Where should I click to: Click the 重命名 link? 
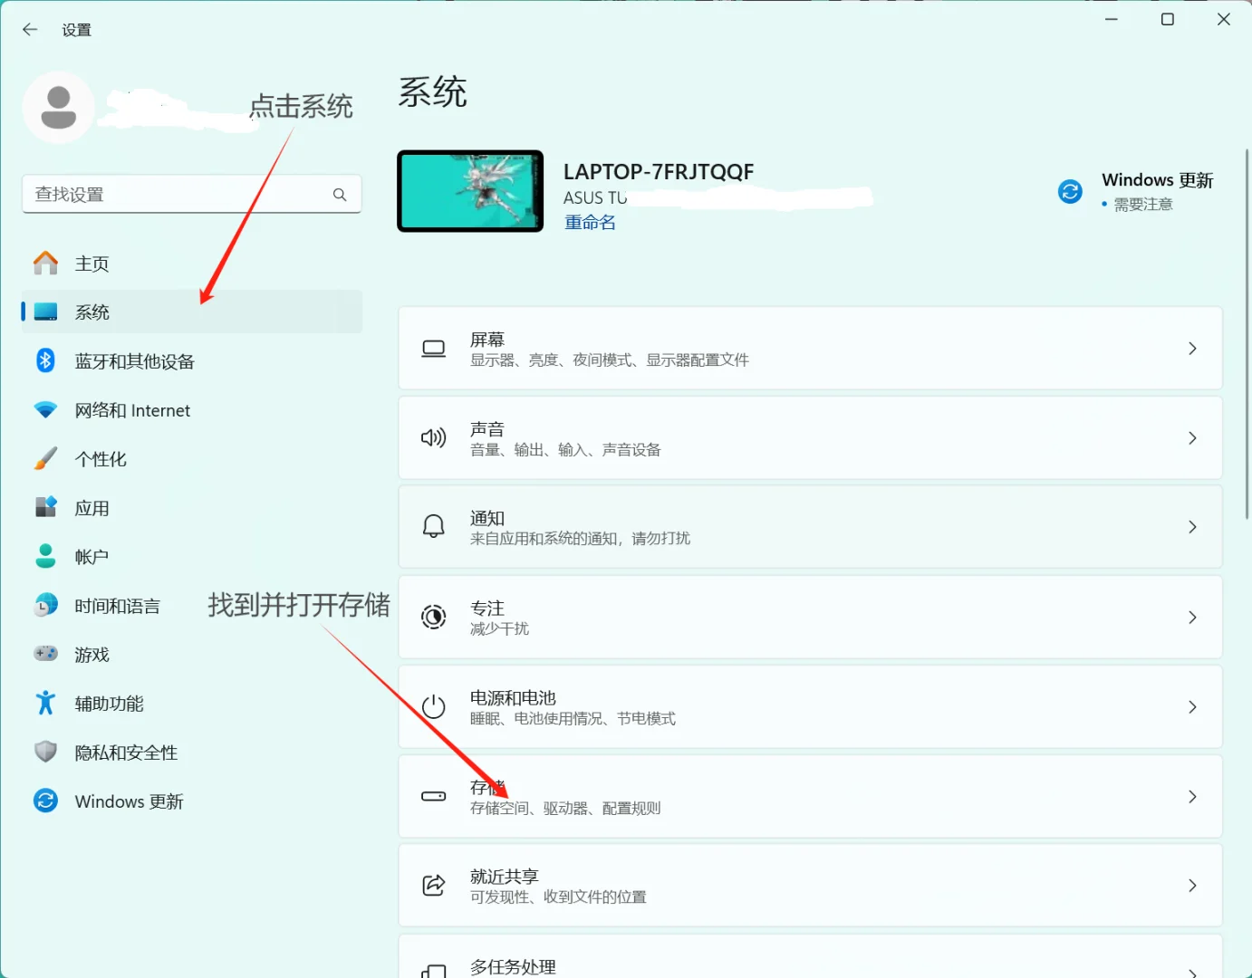(x=590, y=222)
